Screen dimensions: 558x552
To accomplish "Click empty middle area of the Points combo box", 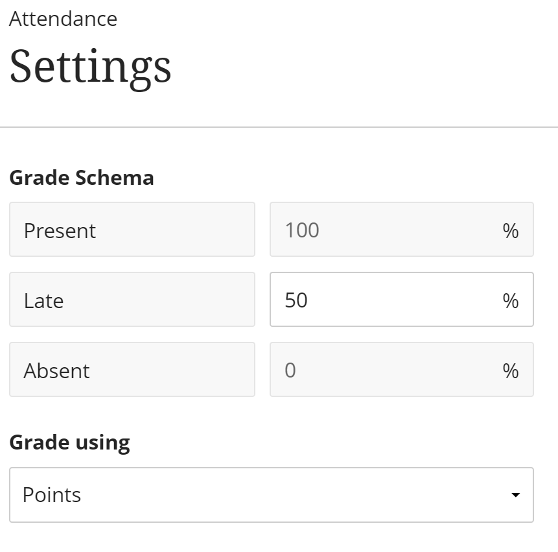I will tap(272, 495).
